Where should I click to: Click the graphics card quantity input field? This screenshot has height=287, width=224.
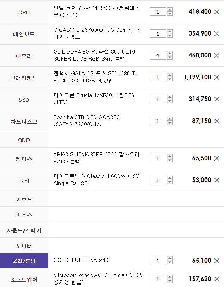pos(158,77)
